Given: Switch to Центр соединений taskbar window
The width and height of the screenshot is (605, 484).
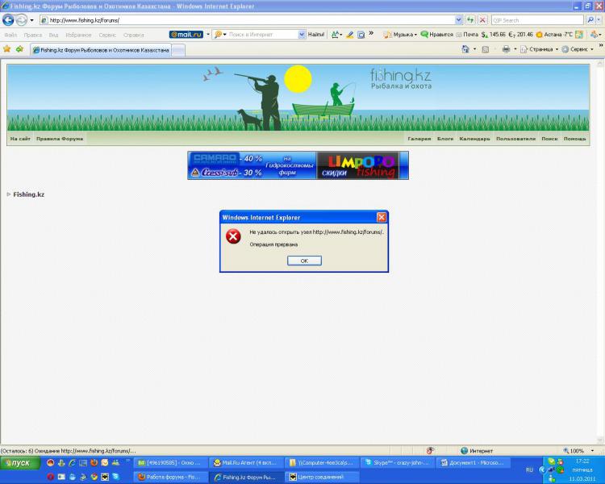Looking at the screenshot, I should click(321, 477).
